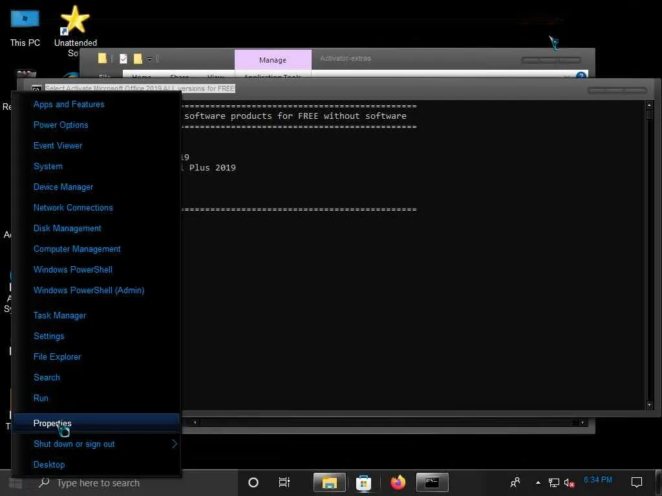Image resolution: width=662 pixels, height=496 pixels.
Task: Open Cortana circle icon on taskbar
Action: pyautogui.click(x=253, y=482)
